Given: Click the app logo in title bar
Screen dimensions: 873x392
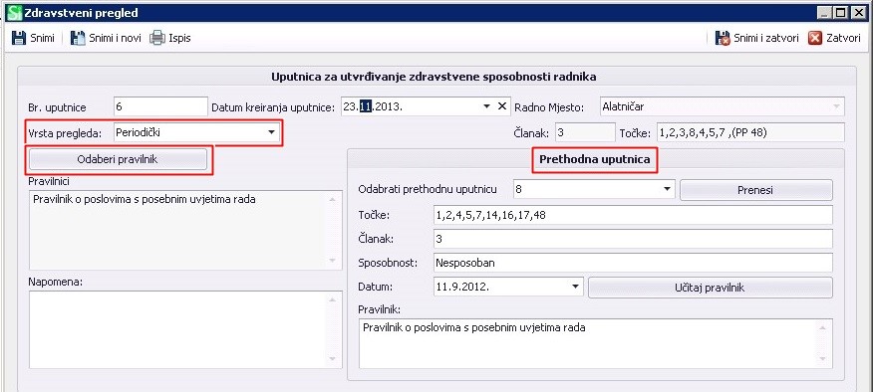Looking at the screenshot, I should (15, 12).
